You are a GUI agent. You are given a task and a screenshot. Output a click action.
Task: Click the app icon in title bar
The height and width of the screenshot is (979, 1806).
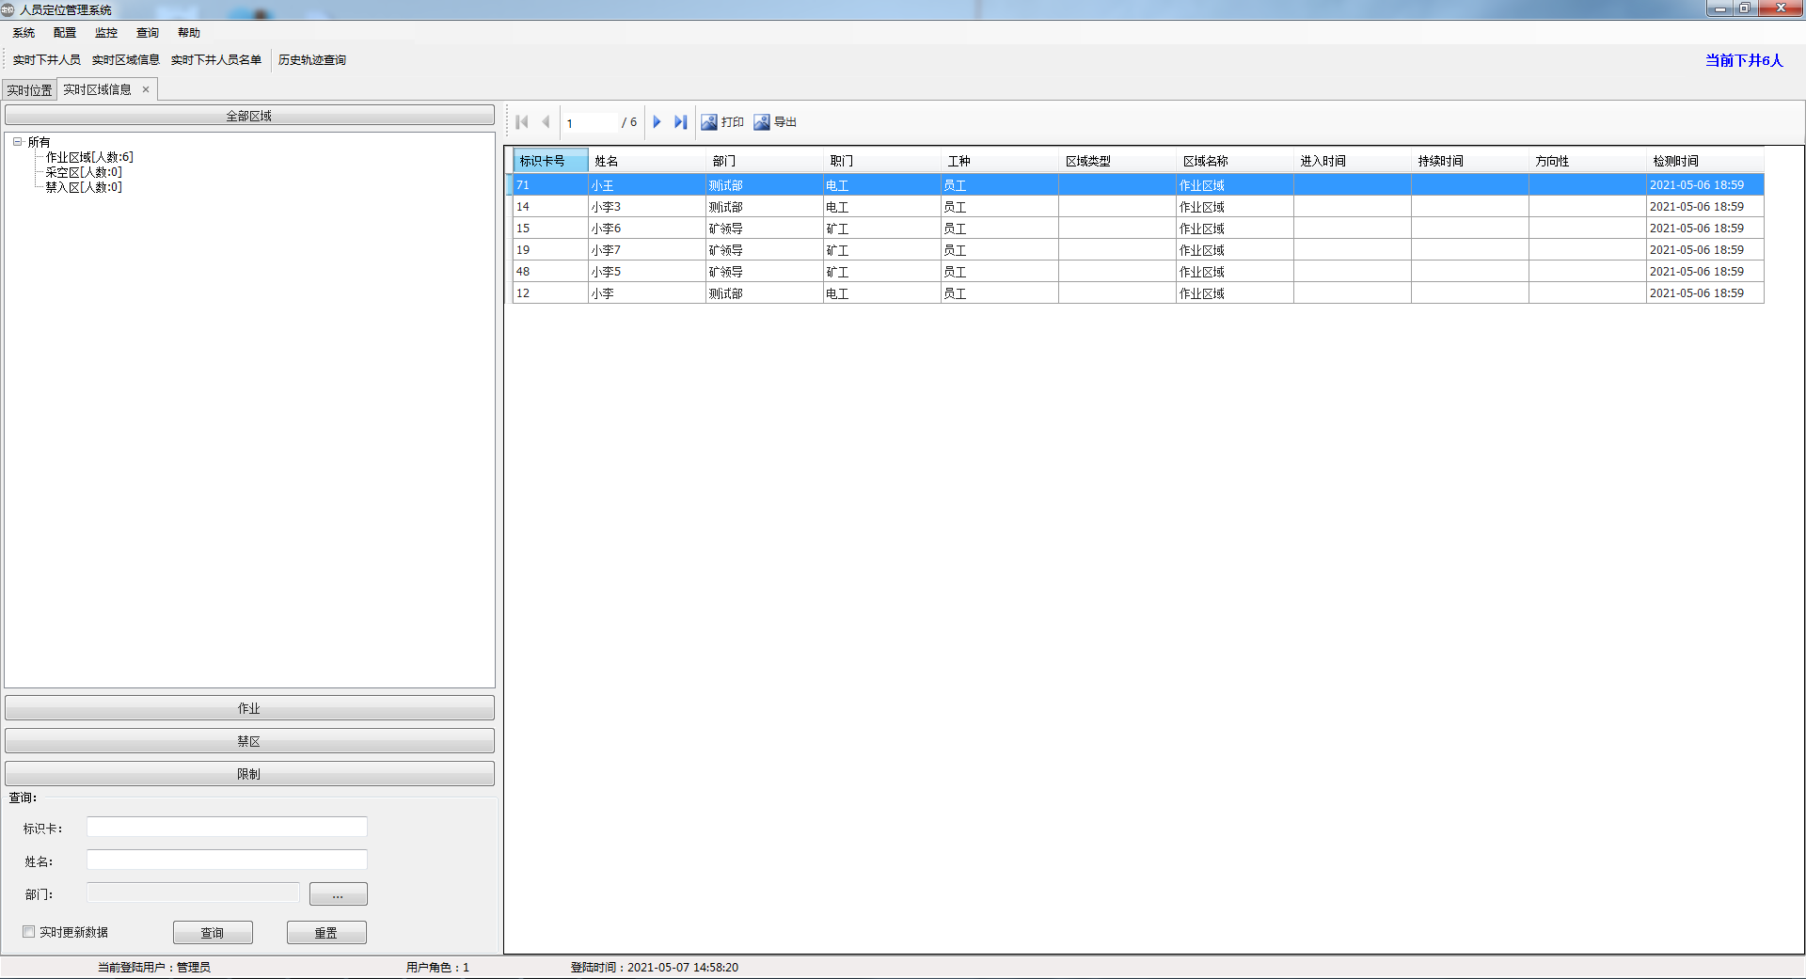tap(8, 9)
